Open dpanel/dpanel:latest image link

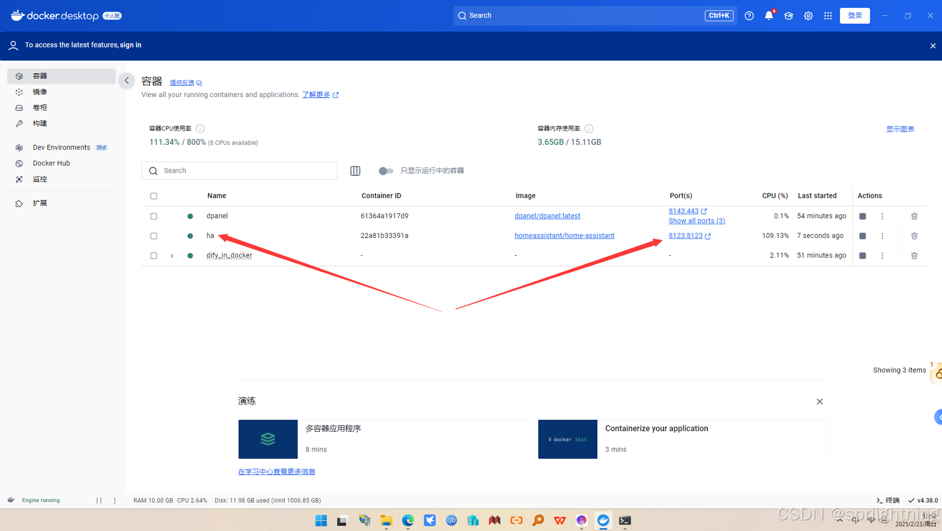(547, 216)
